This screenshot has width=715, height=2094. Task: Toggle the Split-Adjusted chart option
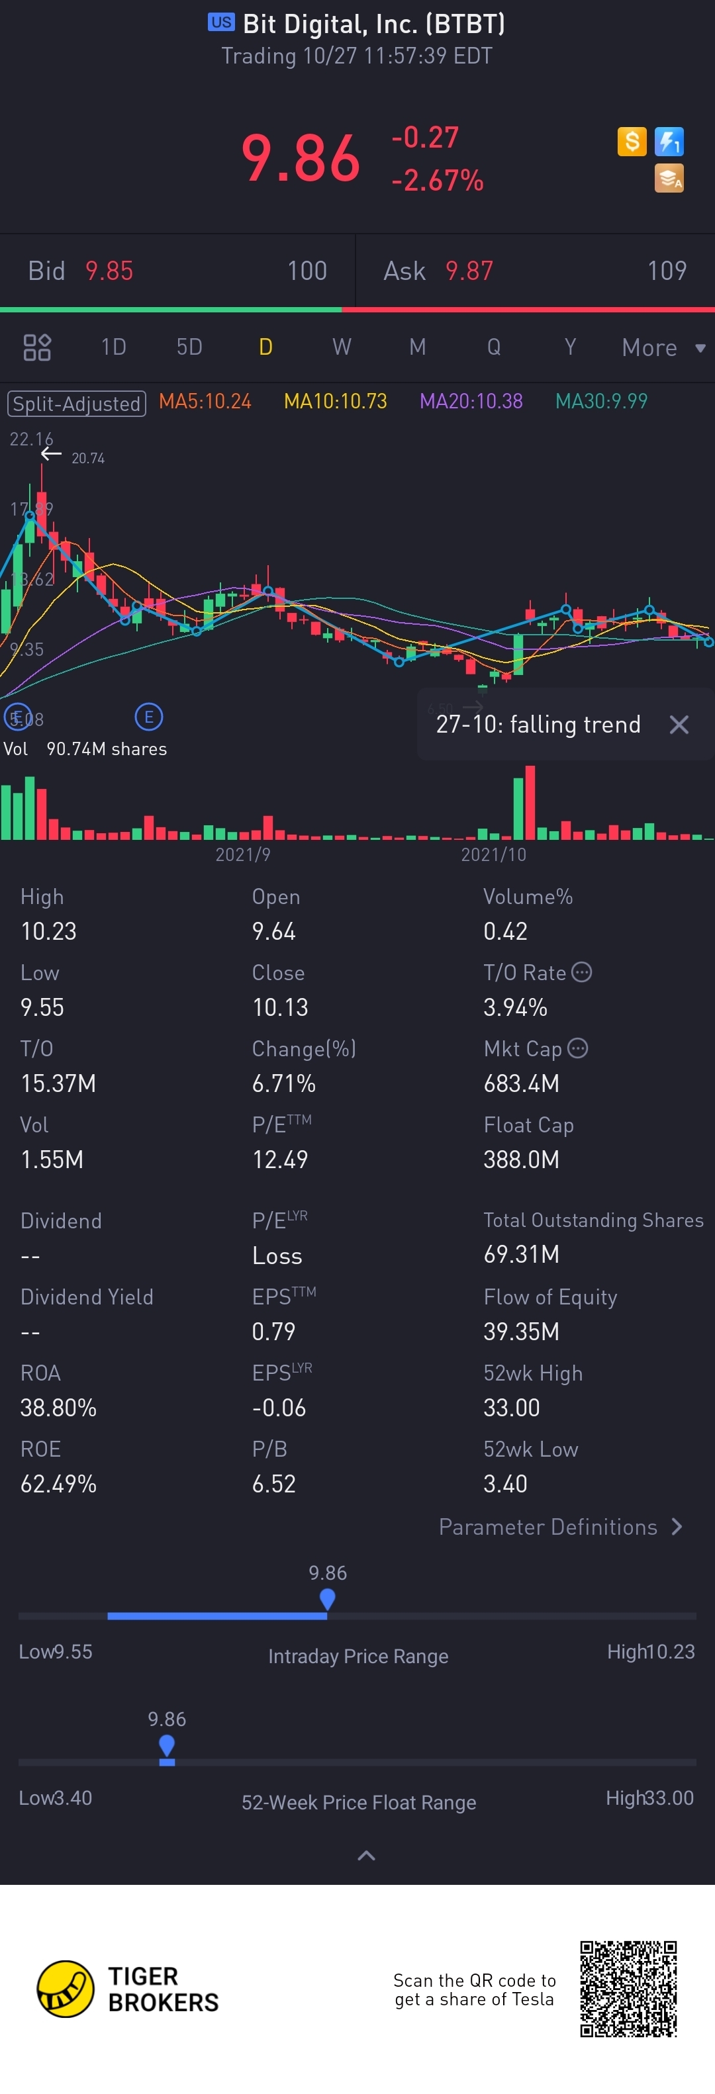pyautogui.click(x=76, y=403)
